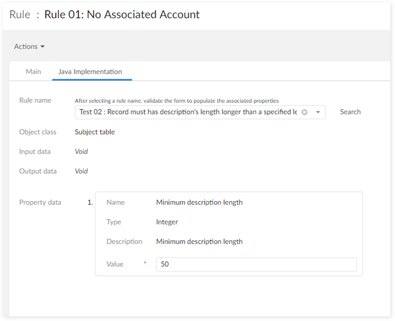Select the Subject table text
This screenshot has width=395, height=321.
[95, 132]
